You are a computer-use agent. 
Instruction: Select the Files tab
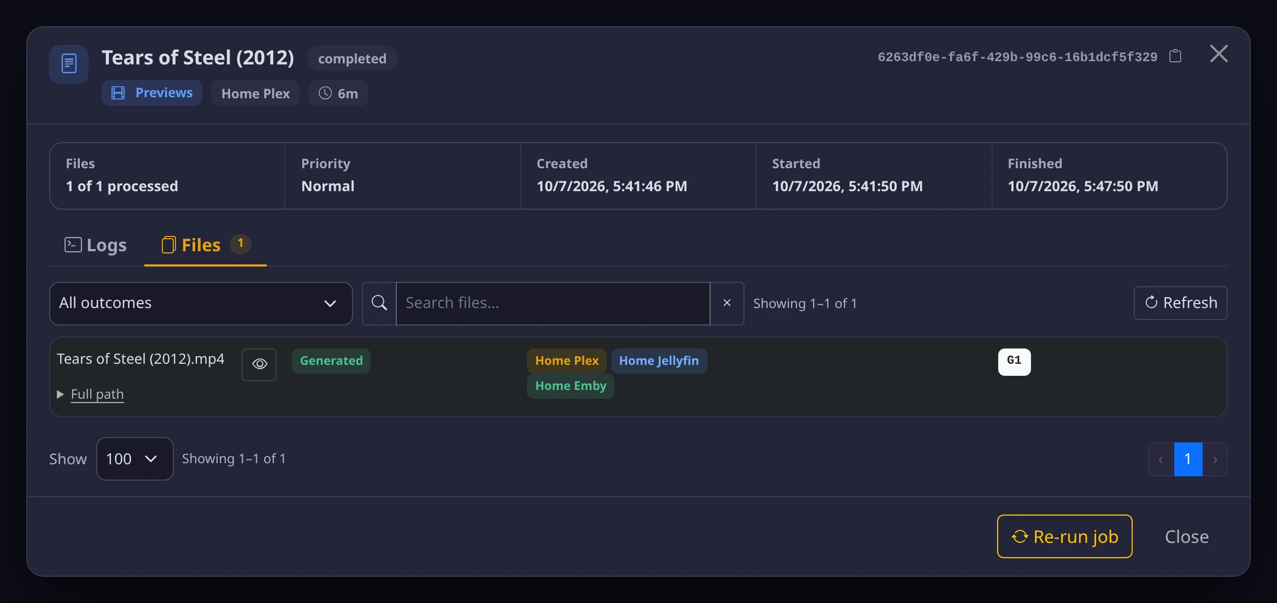[206, 245]
